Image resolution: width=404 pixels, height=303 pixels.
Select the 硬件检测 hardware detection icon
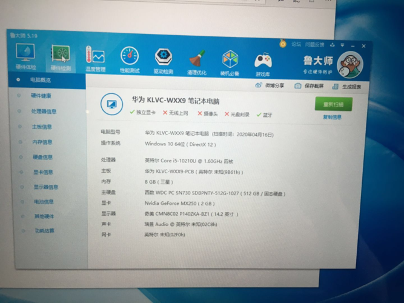61,58
